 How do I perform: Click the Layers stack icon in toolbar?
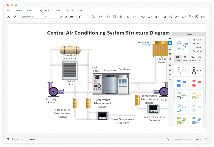click(108, 17)
